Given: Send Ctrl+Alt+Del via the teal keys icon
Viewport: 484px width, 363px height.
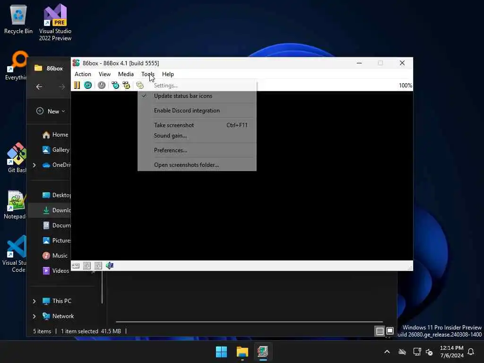Looking at the screenshot, I should pyautogui.click(x=115, y=85).
